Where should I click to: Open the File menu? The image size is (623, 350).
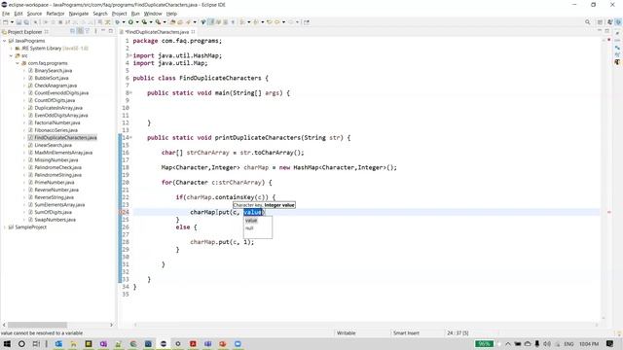point(6,14)
